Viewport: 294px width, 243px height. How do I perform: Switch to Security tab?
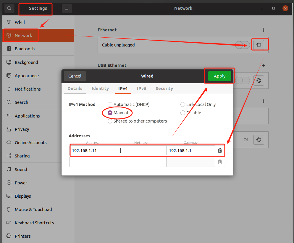pyautogui.click(x=164, y=88)
